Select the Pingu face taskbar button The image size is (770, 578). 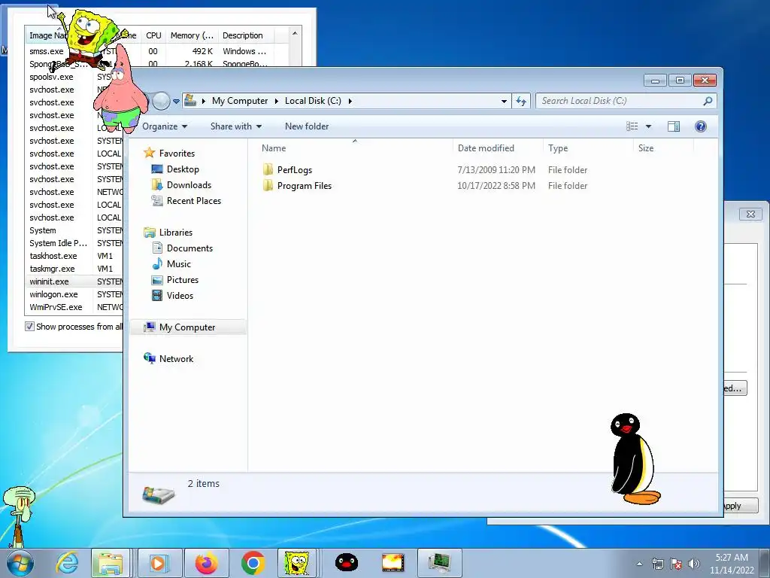click(346, 563)
